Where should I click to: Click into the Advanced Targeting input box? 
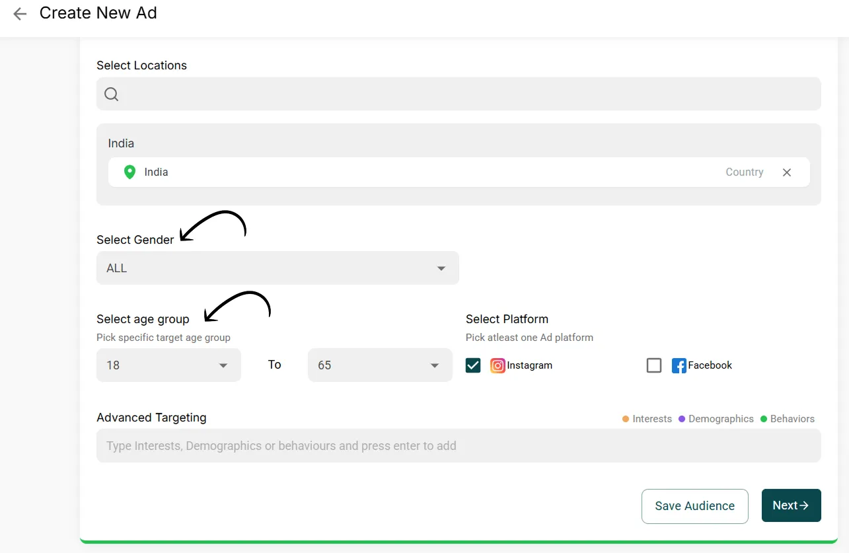pos(459,446)
